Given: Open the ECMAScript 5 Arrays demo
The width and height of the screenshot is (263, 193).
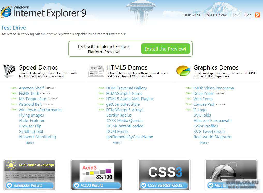Looking at the screenshot, I should [x=125, y=110].
